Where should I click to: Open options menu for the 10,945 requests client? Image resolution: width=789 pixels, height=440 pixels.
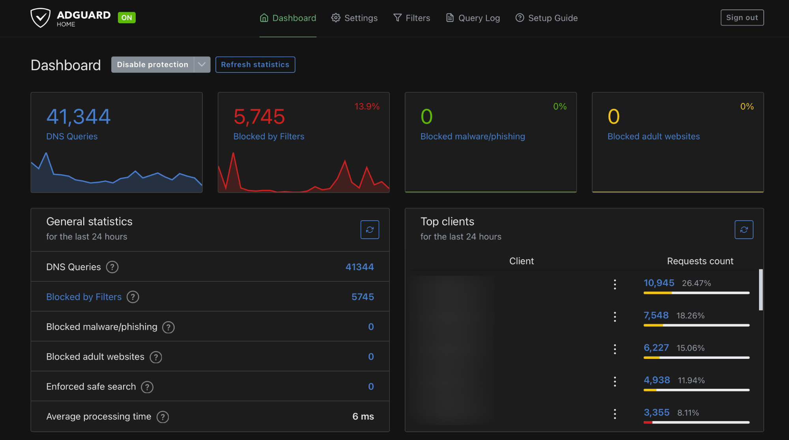(x=615, y=284)
